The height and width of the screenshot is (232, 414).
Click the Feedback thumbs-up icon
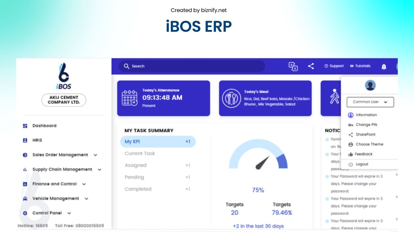[x=351, y=154]
